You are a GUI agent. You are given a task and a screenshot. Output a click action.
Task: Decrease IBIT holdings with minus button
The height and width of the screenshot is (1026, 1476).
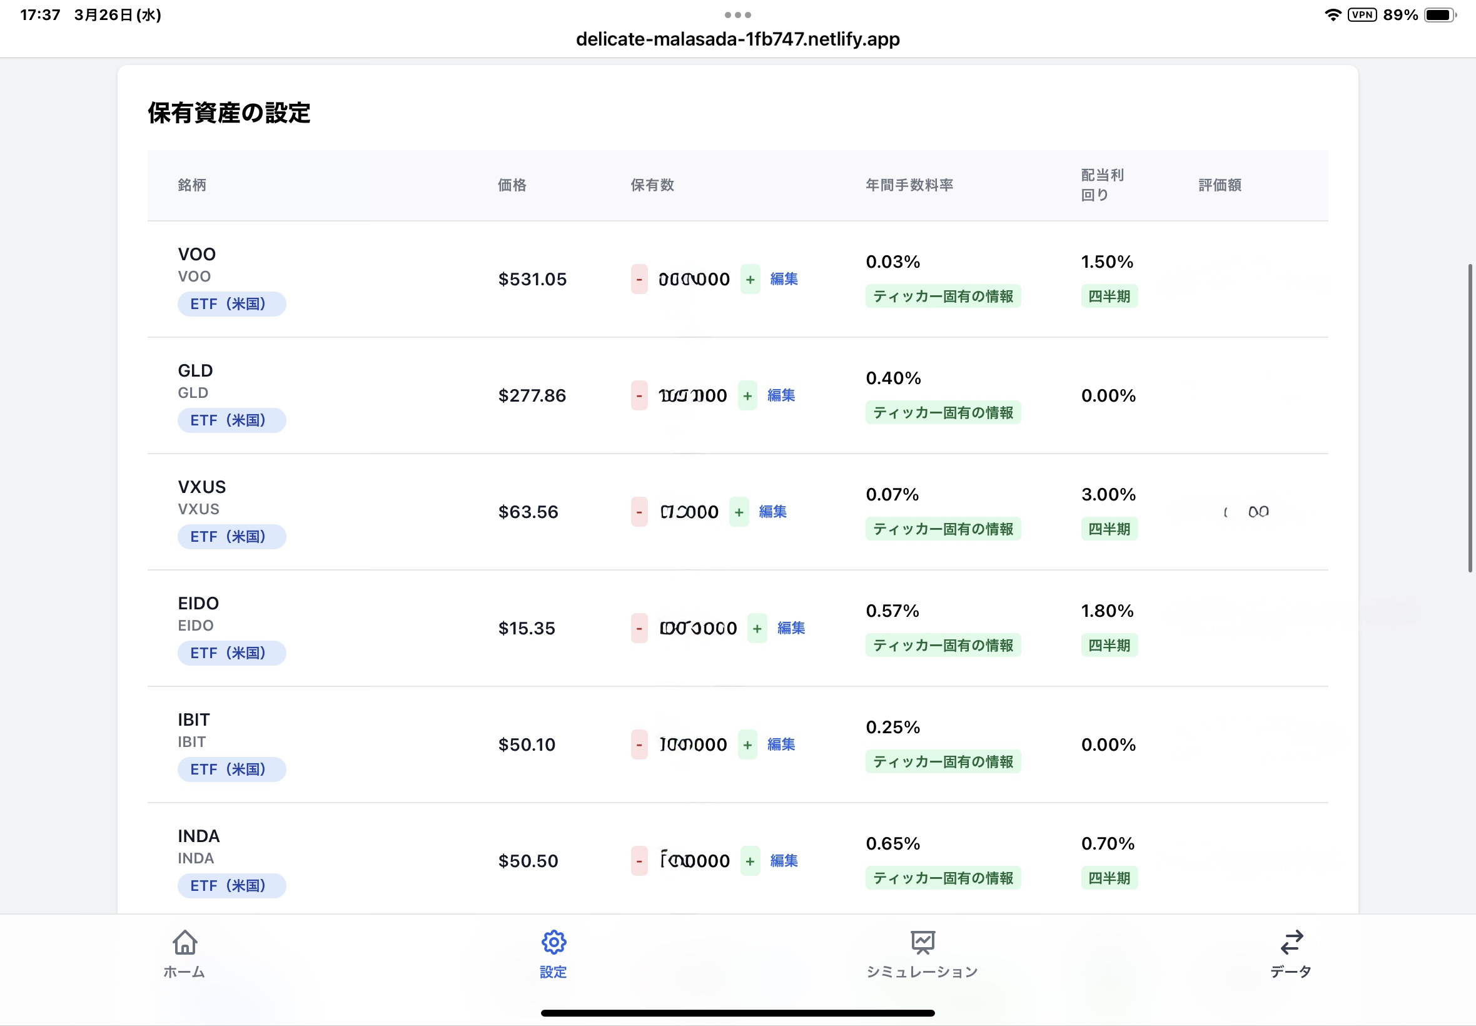point(639,744)
